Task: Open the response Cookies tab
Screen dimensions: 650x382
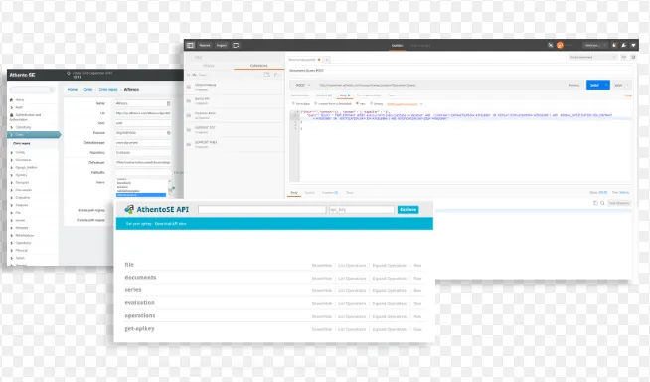Action: click(x=310, y=193)
